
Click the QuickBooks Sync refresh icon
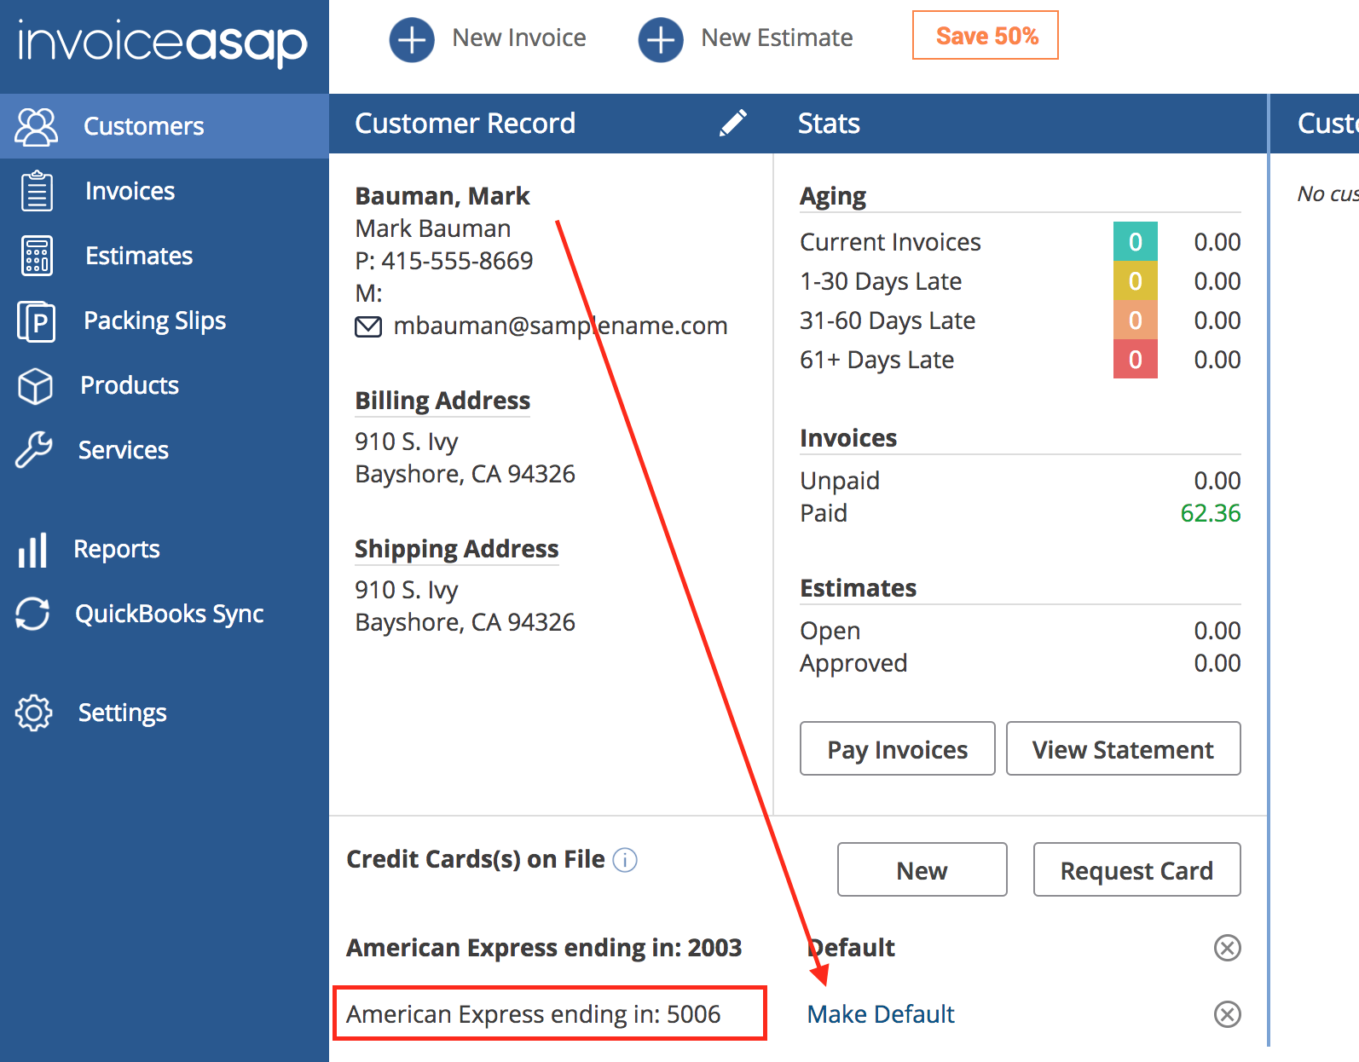tap(33, 614)
